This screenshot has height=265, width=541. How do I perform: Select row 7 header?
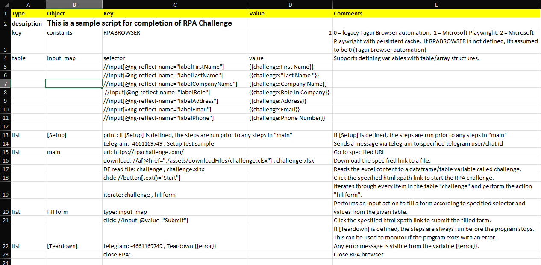5,84
